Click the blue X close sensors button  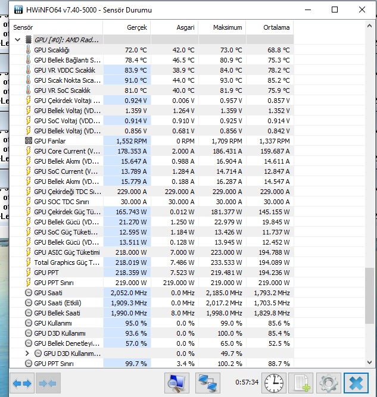coord(356,383)
